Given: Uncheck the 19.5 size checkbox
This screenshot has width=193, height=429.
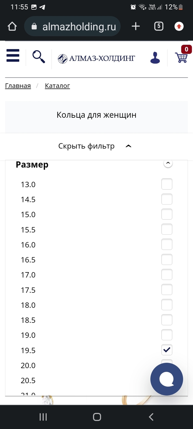Looking at the screenshot, I should tap(167, 350).
